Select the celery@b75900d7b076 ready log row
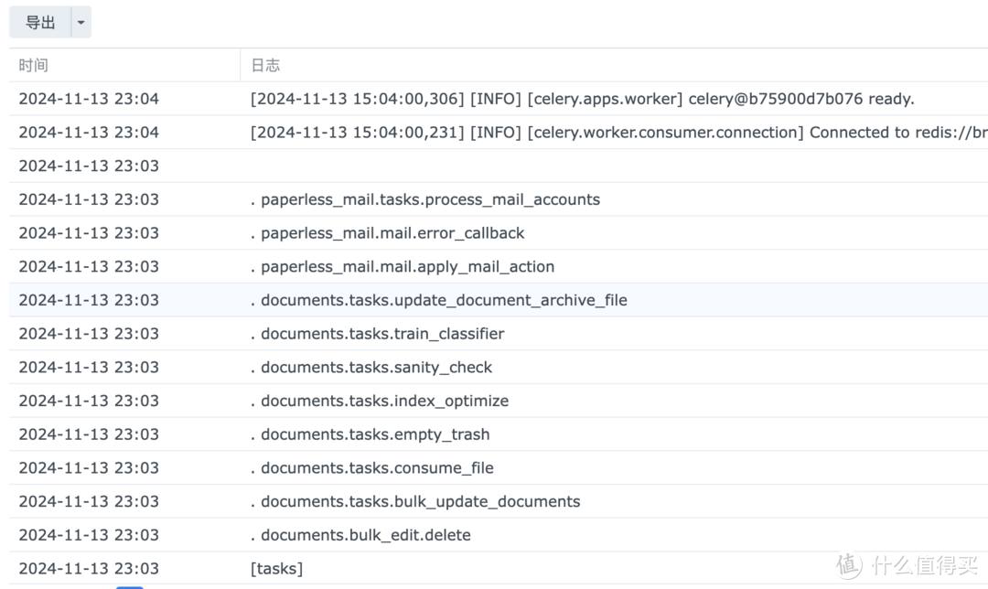The height and width of the screenshot is (589, 988). click(x=582, y=99)
